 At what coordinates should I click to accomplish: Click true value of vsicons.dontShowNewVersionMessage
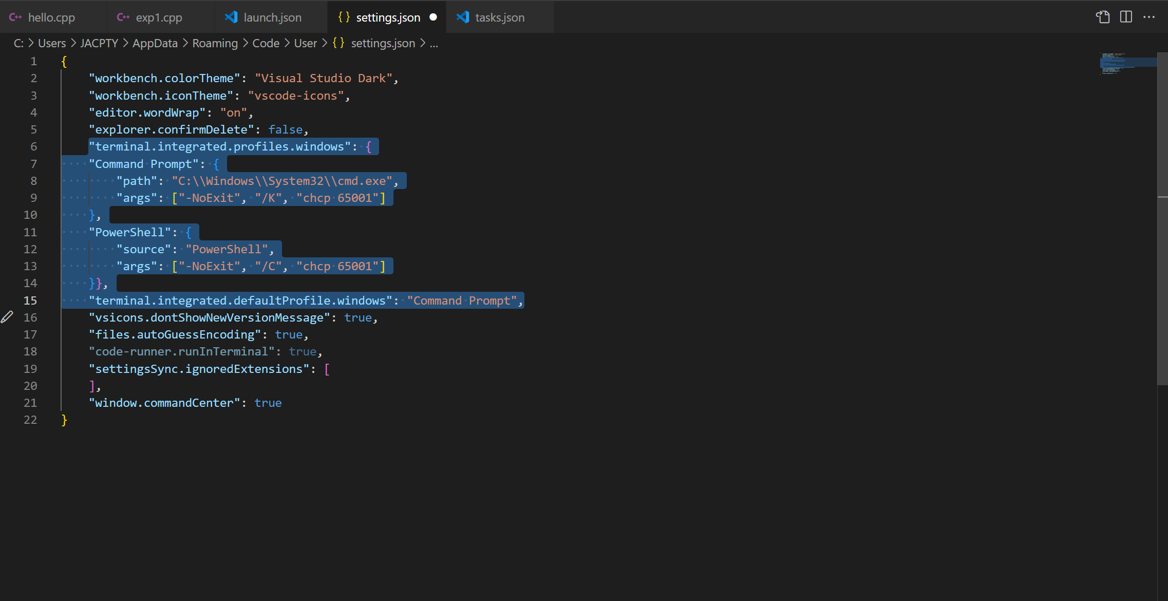pos(357,317)
